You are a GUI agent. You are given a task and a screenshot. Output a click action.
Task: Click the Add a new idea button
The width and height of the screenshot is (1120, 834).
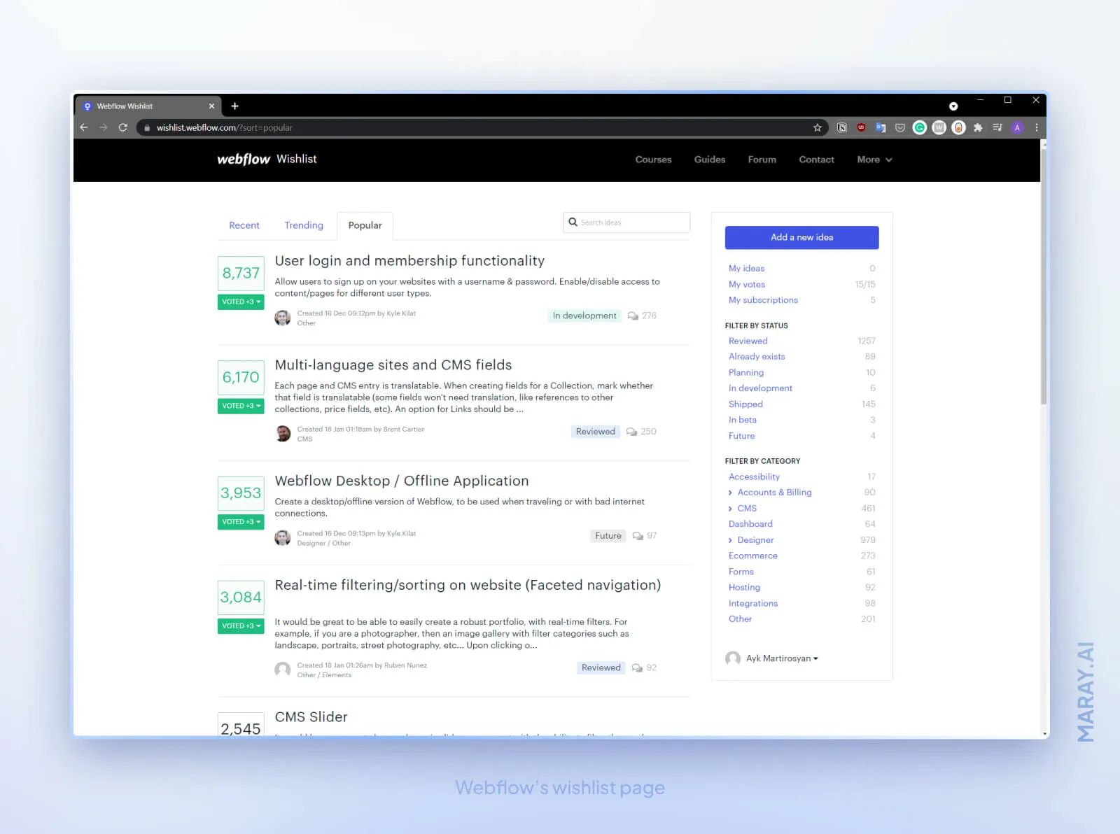tap(801, 237)
